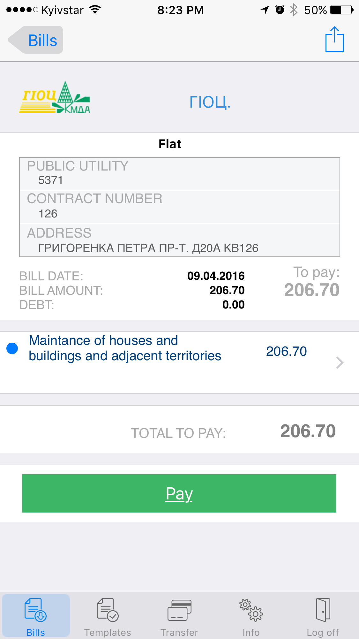This screenshot has height=639, width=359.
Task: Open the Transfer card icon
Action: (179, 610)
